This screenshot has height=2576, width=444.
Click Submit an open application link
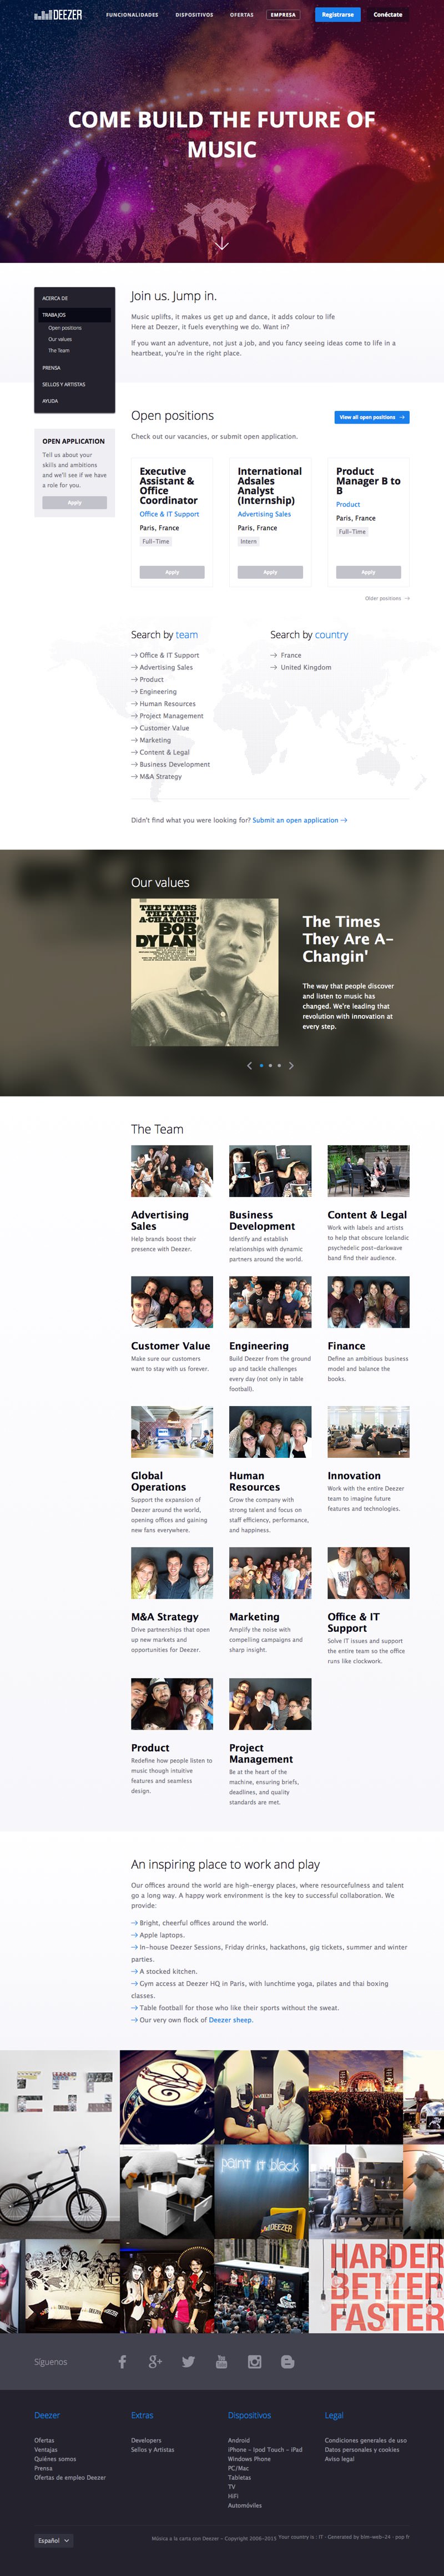299,820
